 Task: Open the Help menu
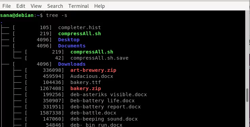click(x=99, y=6)
